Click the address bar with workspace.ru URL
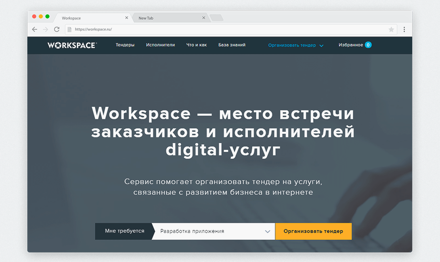The width and height of the screenshot is (440, 262). click(231, 29)
